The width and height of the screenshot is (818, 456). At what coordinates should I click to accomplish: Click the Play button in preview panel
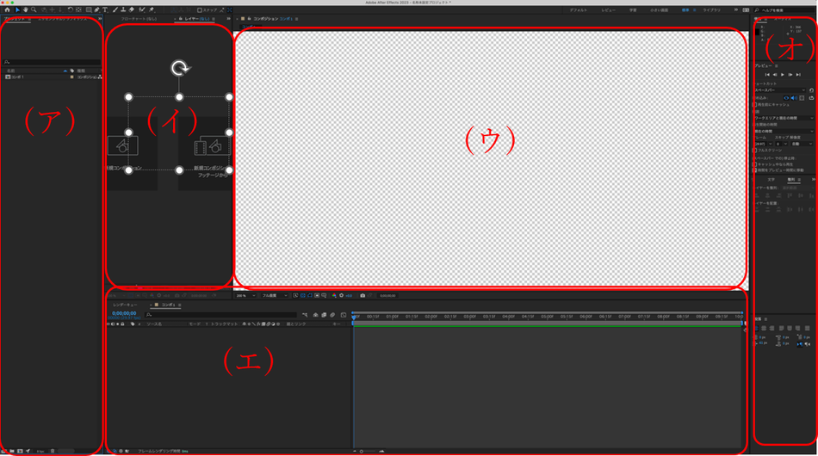click(783, 75)
